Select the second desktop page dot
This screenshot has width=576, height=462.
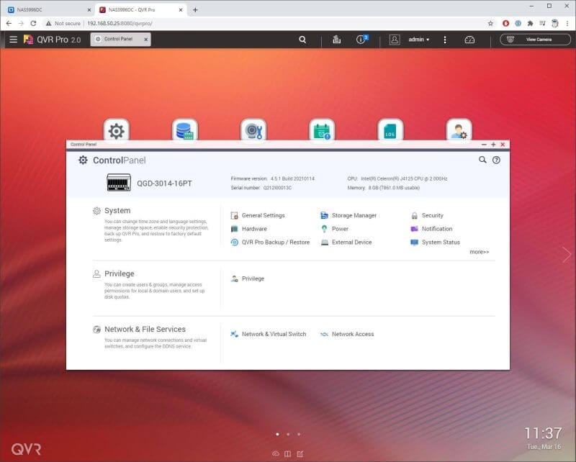click(288, 434)
